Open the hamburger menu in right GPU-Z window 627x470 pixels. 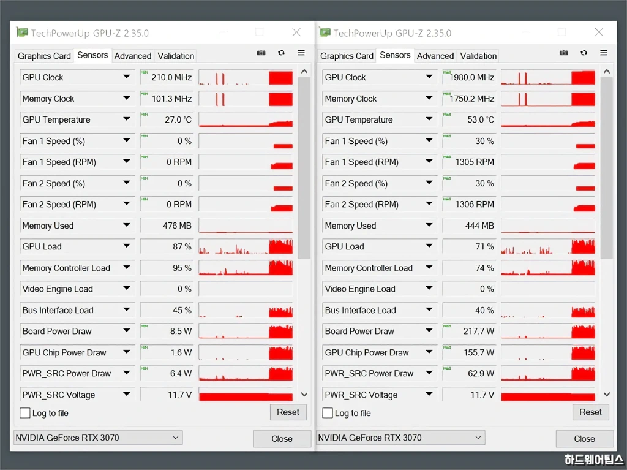[604, 53]
